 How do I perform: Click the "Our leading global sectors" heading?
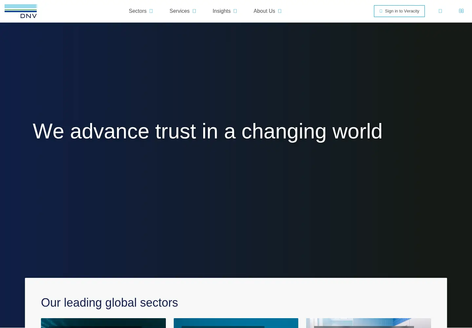[109, 302]
